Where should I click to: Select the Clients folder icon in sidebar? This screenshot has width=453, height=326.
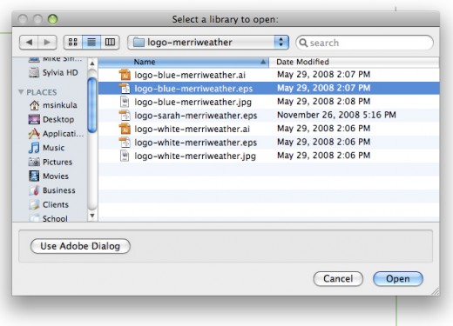[34, 204]
